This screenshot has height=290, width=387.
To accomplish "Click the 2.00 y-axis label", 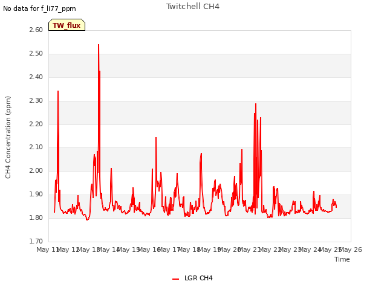I will [36, 170].
